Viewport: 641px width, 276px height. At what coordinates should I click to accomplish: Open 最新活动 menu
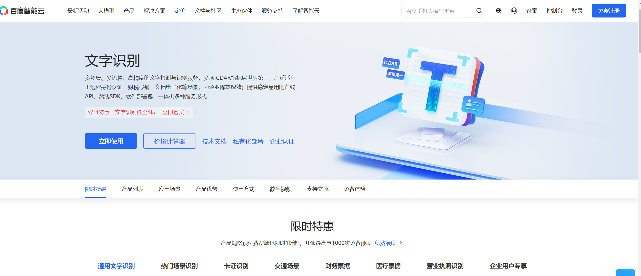click(78, 11)
